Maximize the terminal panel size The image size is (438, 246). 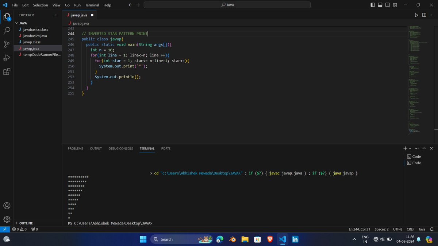point(424,148)
